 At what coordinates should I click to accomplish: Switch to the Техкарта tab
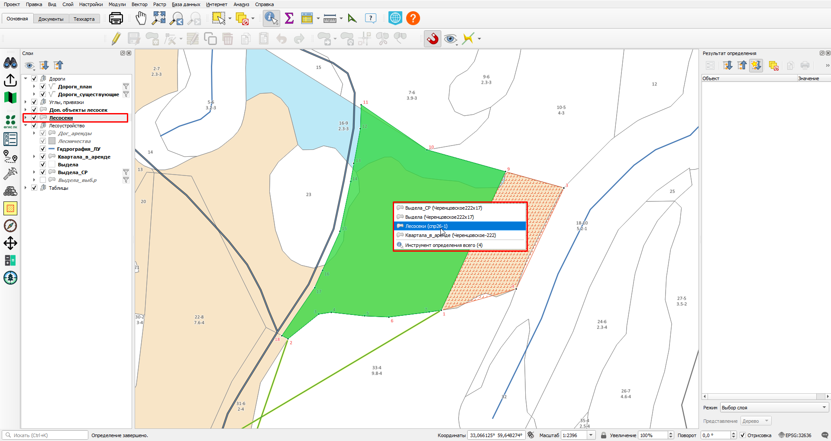click(x=84, y=19)
